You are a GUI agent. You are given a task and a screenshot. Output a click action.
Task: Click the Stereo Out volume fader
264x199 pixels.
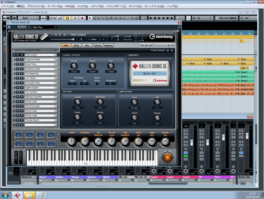[x=247, y=136]
